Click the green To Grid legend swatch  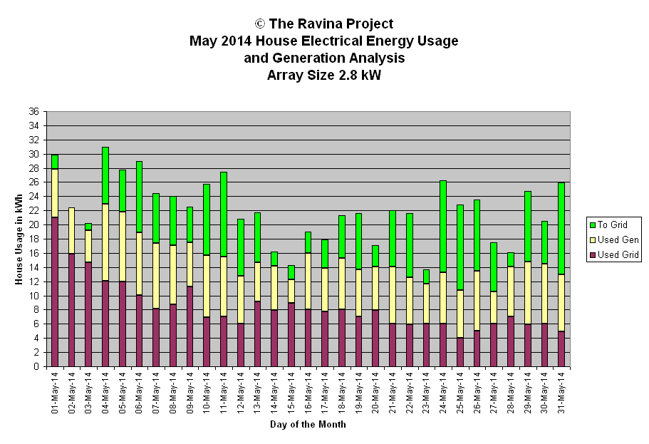[592, 225]
